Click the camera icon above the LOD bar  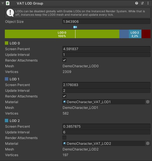coord(75,27)
